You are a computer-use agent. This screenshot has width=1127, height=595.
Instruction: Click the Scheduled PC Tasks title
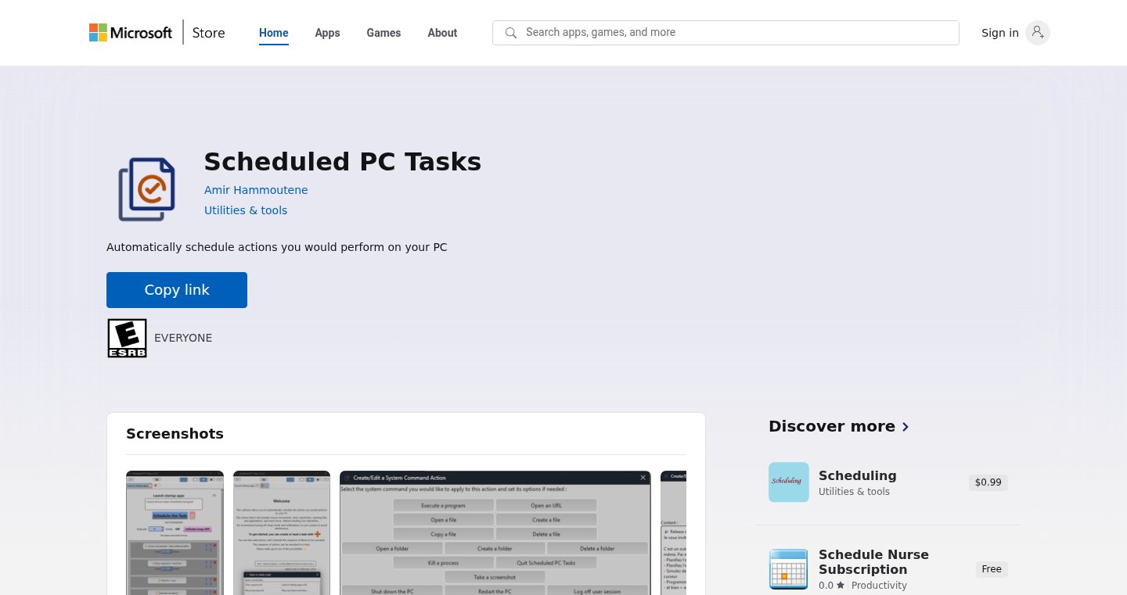click(x=343, y=162)
